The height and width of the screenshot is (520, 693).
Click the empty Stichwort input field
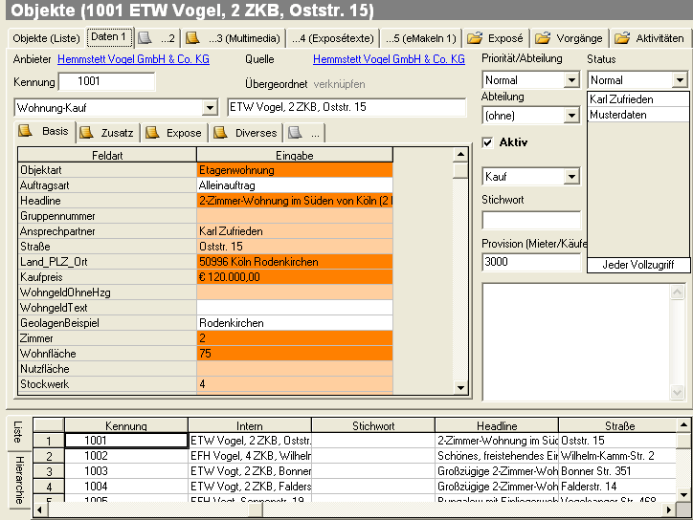click(x=531, y=220)
